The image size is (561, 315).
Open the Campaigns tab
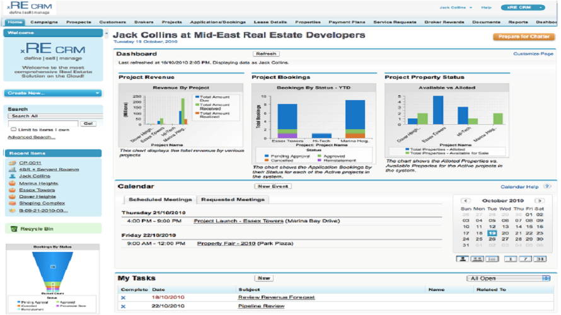[x=44, y=22]
